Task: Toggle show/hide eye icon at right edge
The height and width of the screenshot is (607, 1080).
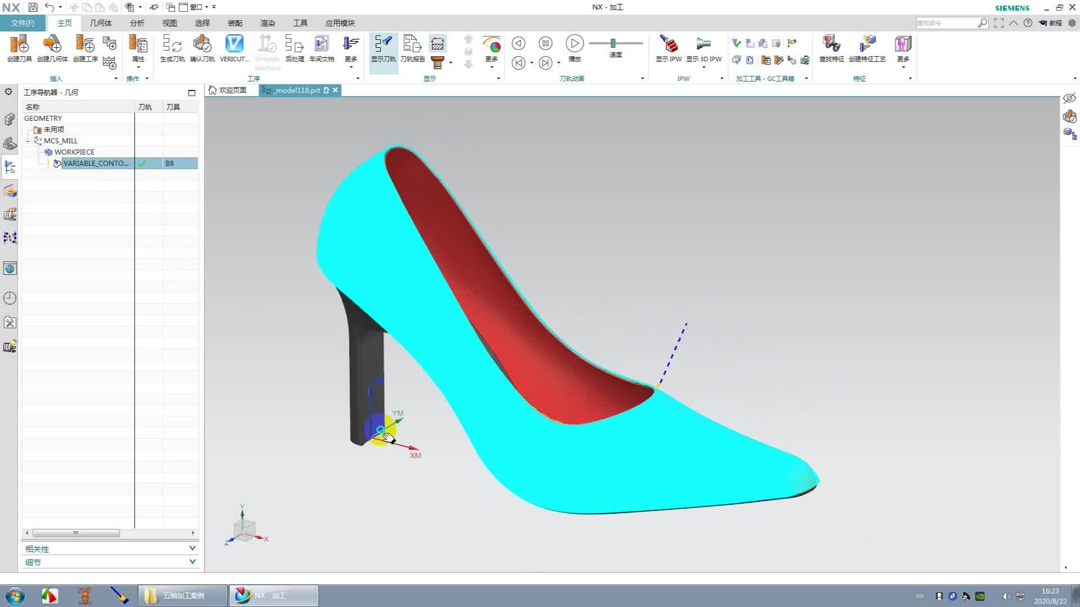Action: [x=1069, y=98]
